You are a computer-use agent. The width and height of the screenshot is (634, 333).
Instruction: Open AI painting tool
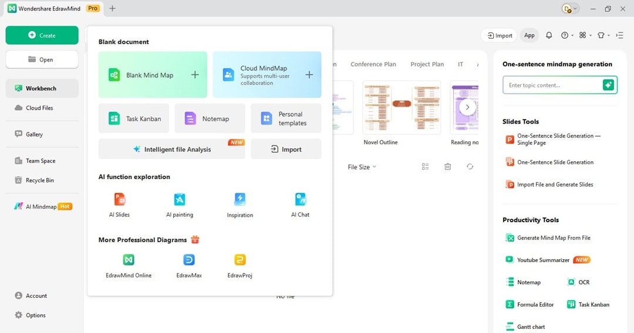point(180,205)
